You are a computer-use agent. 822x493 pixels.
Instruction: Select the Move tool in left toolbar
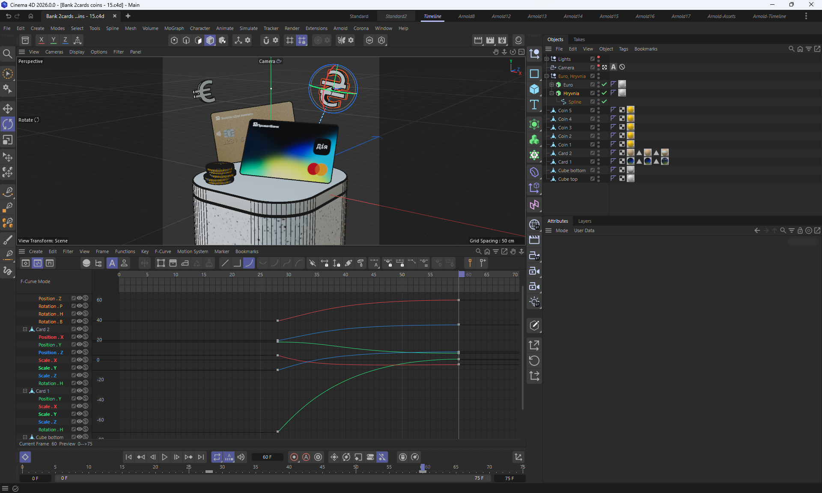tap(8, 108)
